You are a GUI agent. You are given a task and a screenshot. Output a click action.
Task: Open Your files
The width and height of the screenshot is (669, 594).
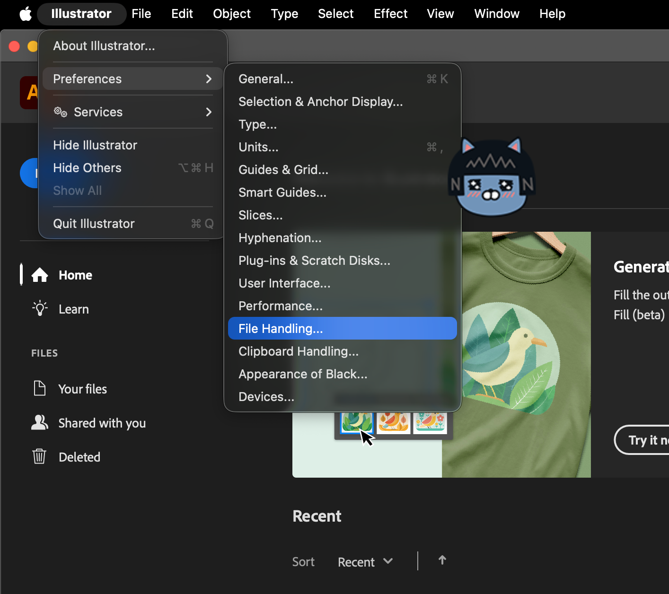(83, 389)
